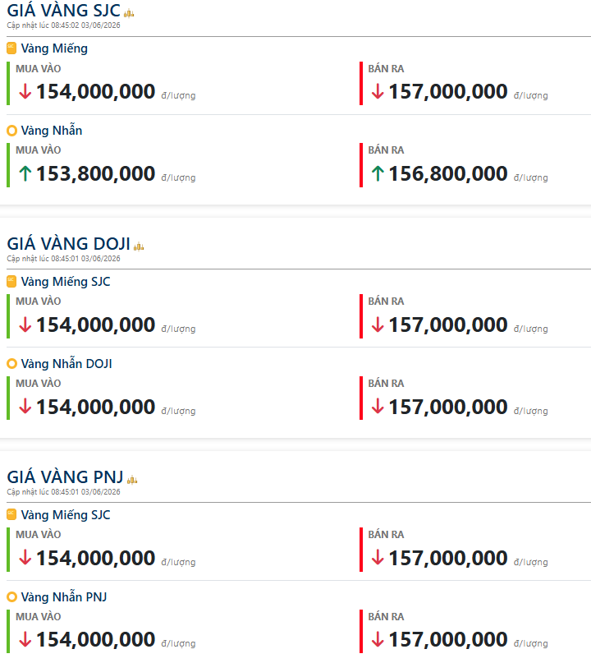Image resolution: width=591 pixels, height=663 pixels.
Task: Click the chart icon beside GIÁ VÀNG PNJ
Action: point(132,480)
